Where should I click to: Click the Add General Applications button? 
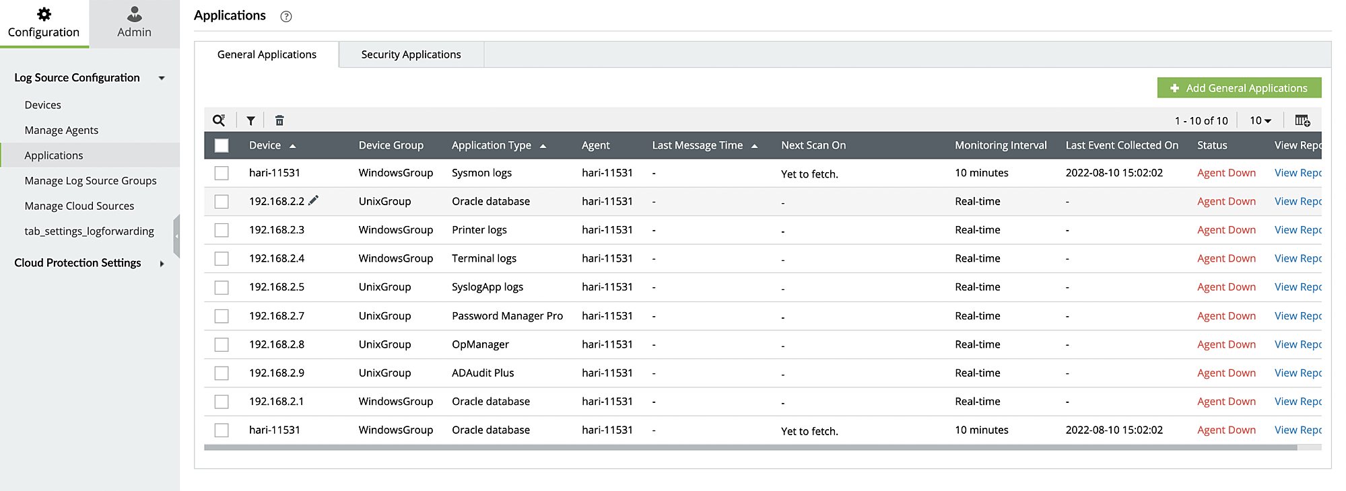(x=1239, y=88)
